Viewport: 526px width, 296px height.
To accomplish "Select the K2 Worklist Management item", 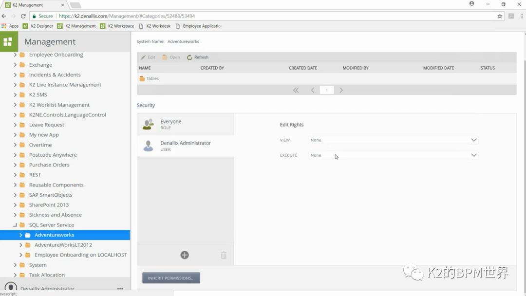I will 59,105.
